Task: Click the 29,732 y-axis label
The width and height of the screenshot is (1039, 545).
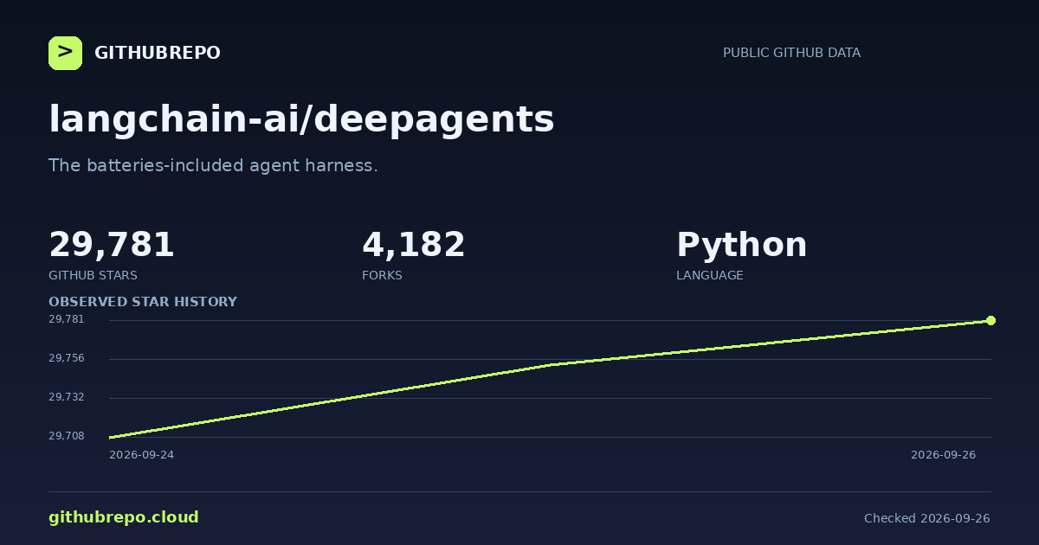Action: 67,397
